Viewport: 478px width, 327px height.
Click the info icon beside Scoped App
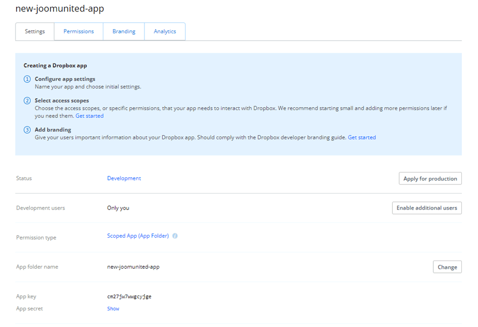tap(175, 236)
